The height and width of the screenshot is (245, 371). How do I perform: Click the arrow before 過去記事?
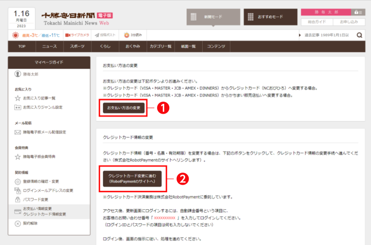point(300,35)
